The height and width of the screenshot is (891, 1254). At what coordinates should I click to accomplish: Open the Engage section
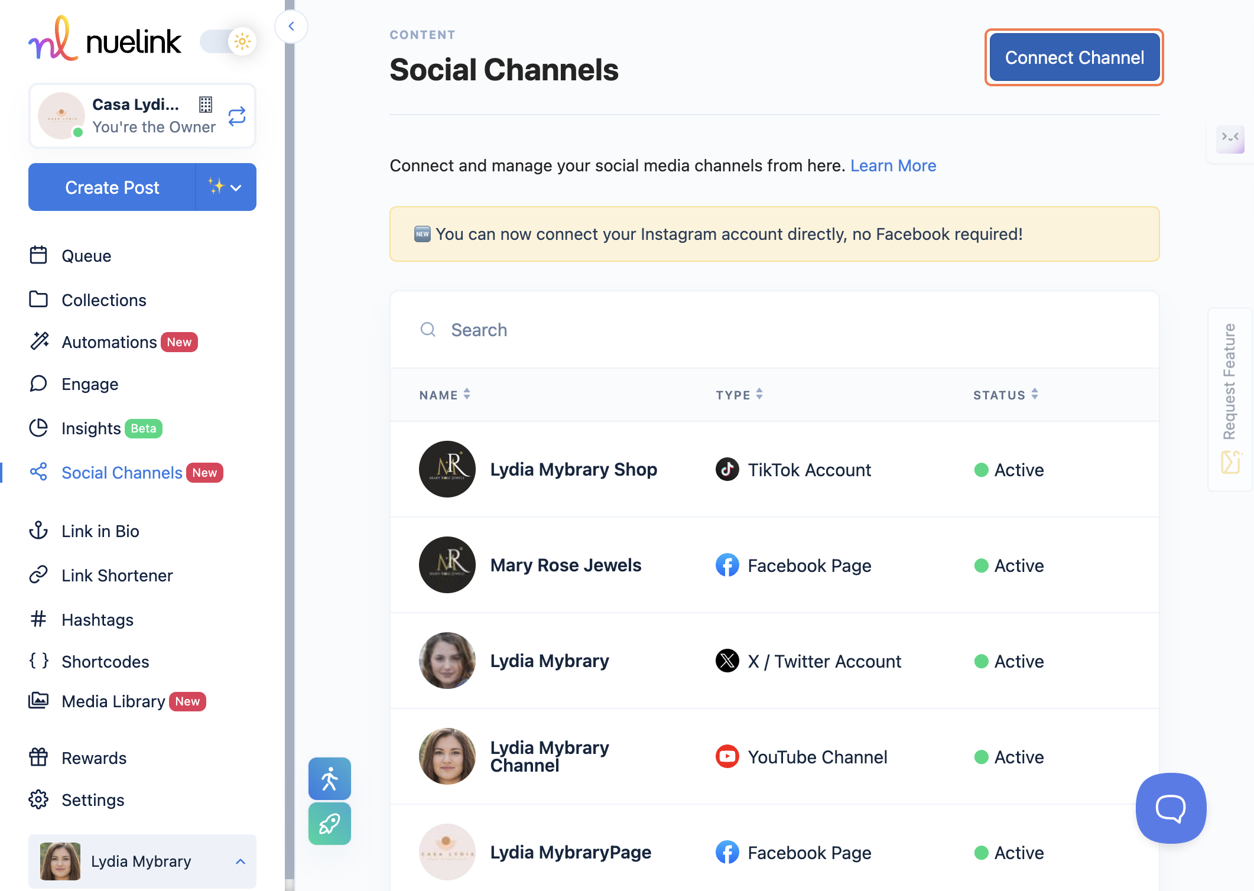coord(90,384)
